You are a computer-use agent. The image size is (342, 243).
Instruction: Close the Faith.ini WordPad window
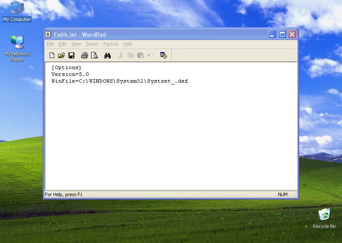click(x=292, y=35)
